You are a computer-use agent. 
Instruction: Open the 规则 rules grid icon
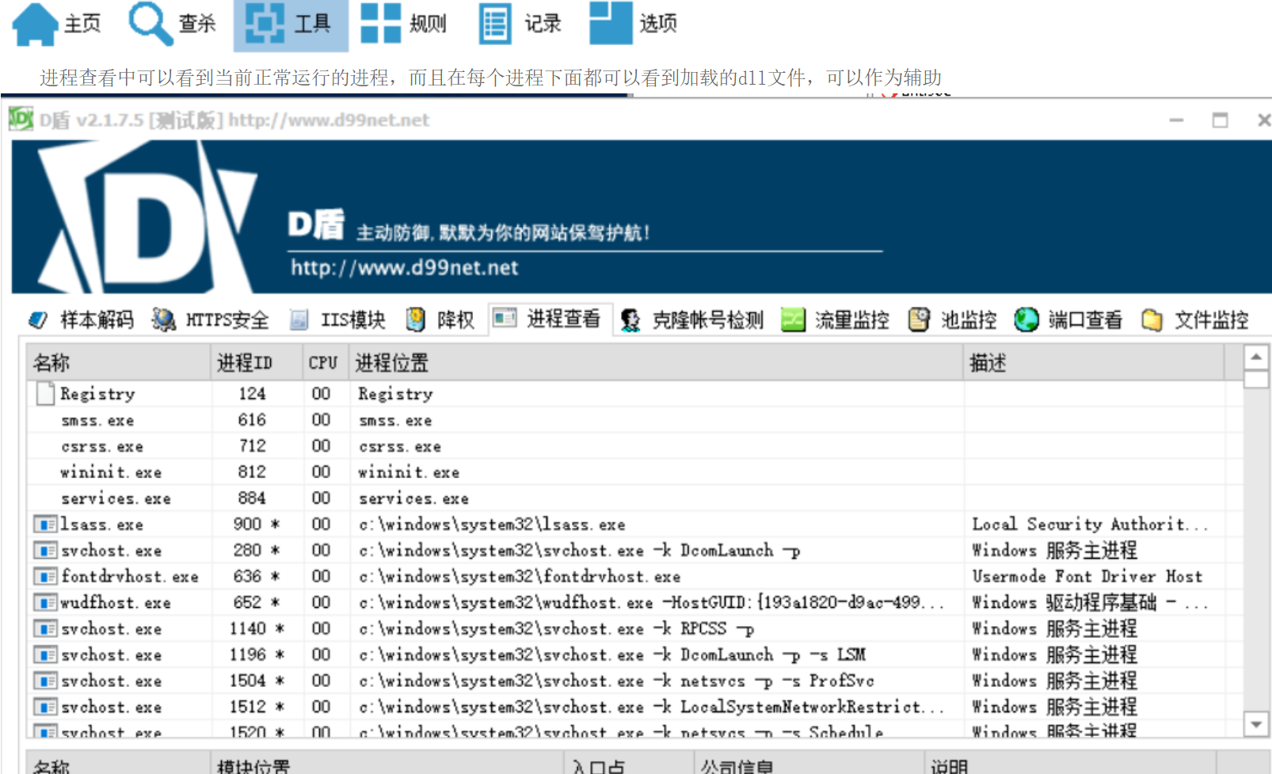tap(380, 24)
